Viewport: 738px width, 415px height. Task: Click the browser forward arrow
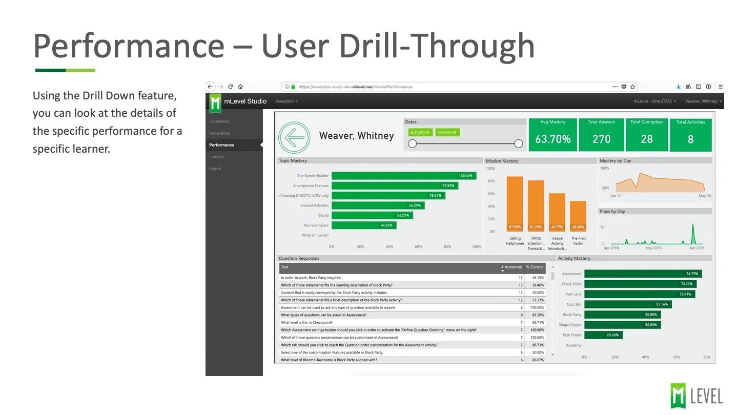[x=220, y=87]
